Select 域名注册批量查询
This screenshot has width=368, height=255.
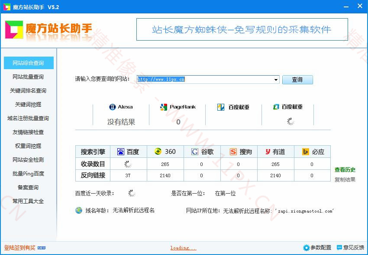tap(28, 118)
